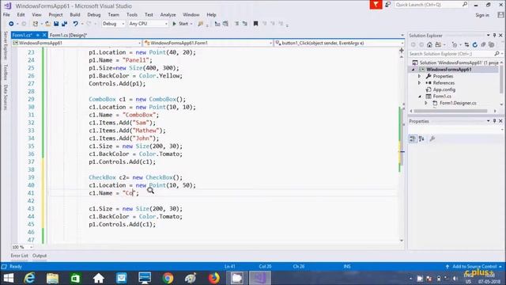Open Google Chrome from the taskbar

(x=168, y=278)
